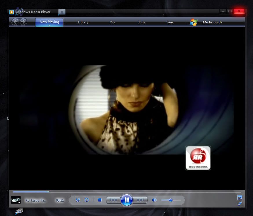Maximize the Media Player window
Image resolution: width=253 pixels, height=216 pixels.
[x=230, y=11]
